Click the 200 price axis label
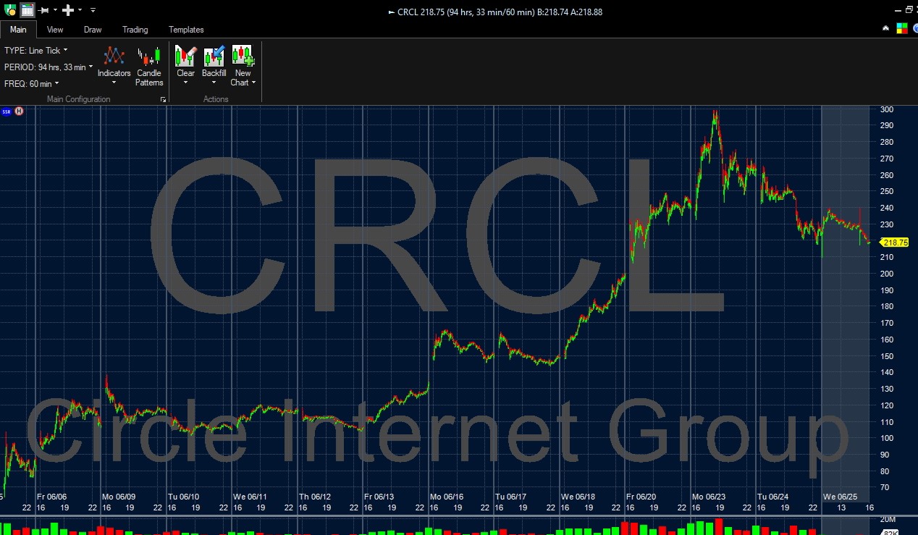The image size is (918, 535). click(887, 274)
